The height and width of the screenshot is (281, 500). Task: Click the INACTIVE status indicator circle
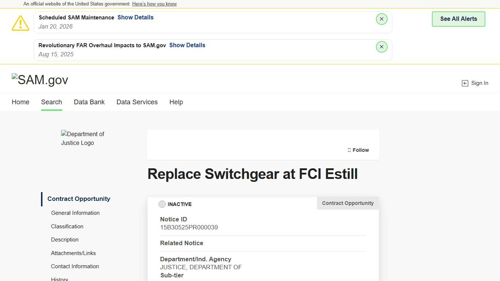(162, 204)
